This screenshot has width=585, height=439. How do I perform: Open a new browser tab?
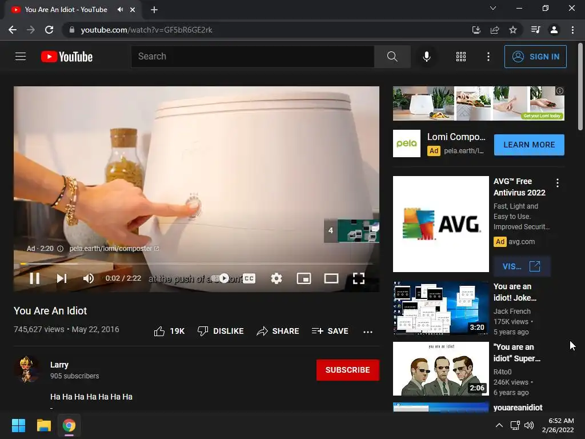click(154, 10)
